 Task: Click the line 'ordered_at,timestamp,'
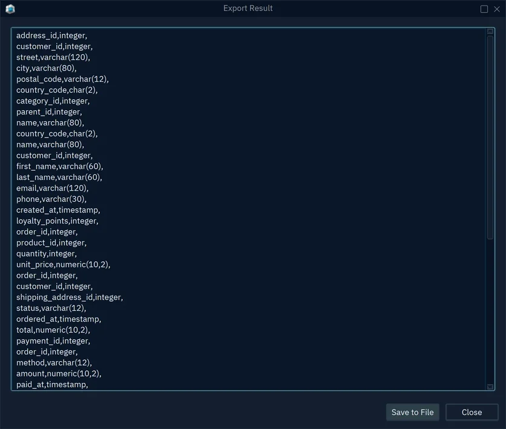(59, 319)
